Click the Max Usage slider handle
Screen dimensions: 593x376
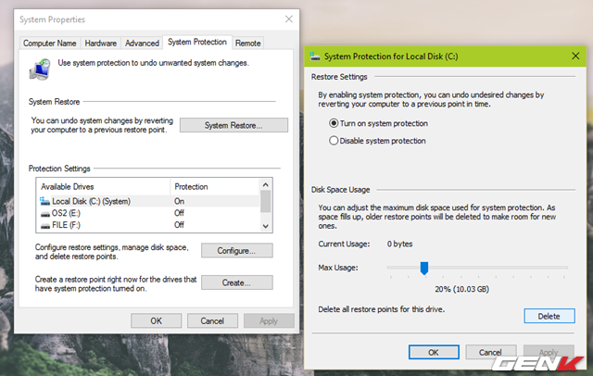pyautogui.click(x=423, y=269)
